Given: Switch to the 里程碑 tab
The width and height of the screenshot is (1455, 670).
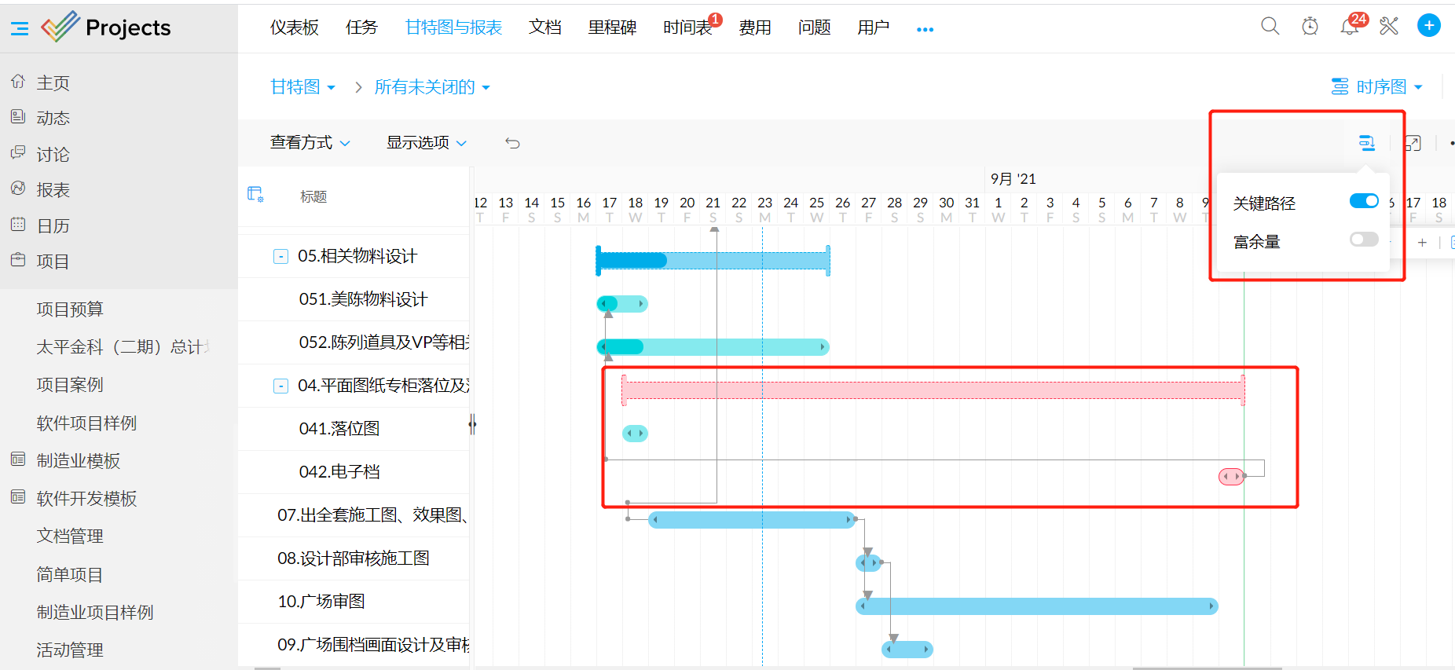Looking at the screenshot, I should click(612, 27).
